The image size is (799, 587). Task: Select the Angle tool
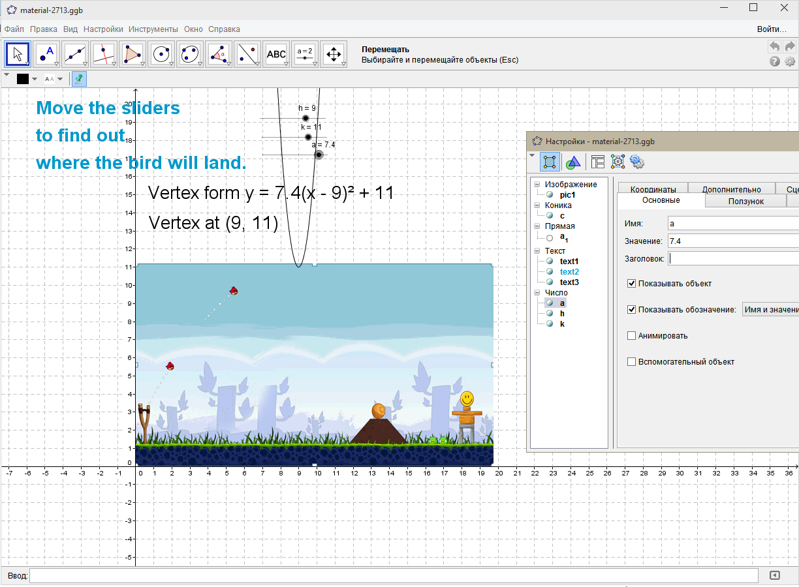219,54
